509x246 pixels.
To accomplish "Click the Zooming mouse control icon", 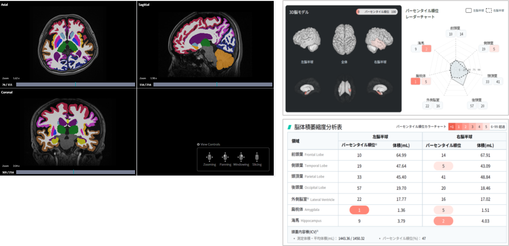I will point(209,157).
